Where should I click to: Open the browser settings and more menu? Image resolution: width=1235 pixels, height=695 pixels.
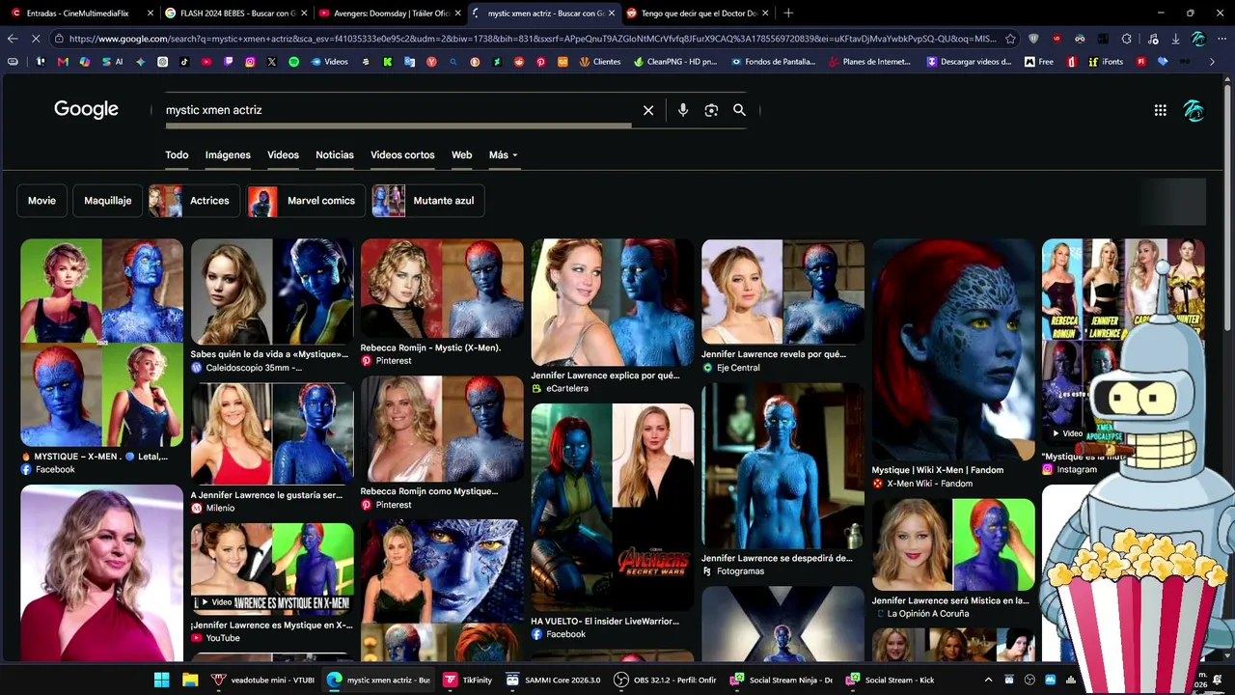[1221, 39]
